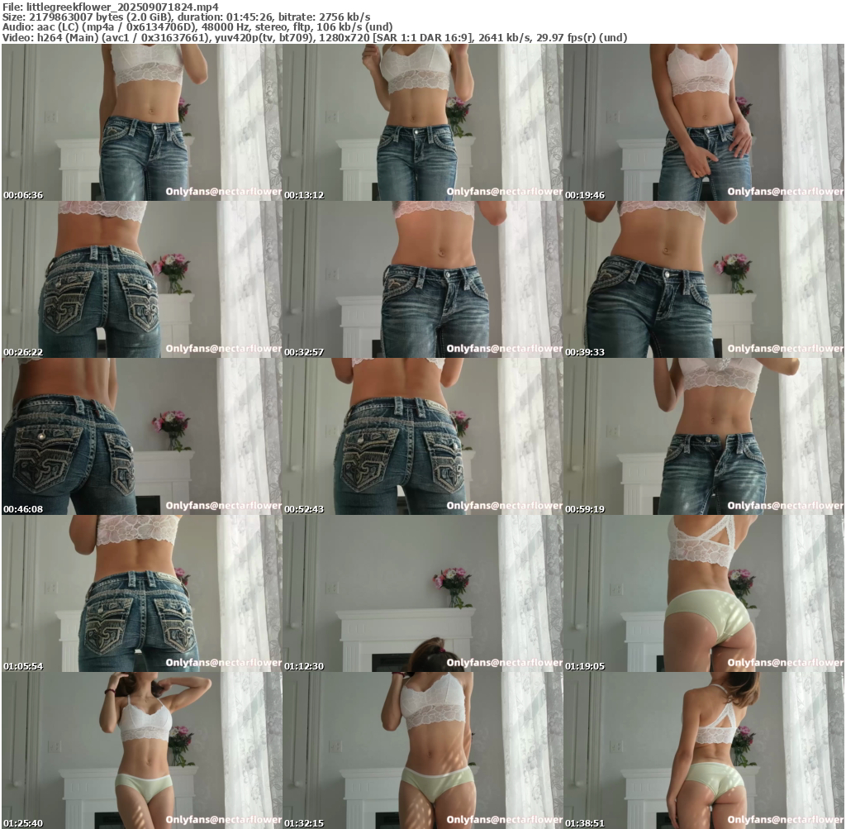The image size is (846, 829).
Task: Click the watermark text in the 00:06:36 frame
Action: pyautogui.click(x=223, y=192)
